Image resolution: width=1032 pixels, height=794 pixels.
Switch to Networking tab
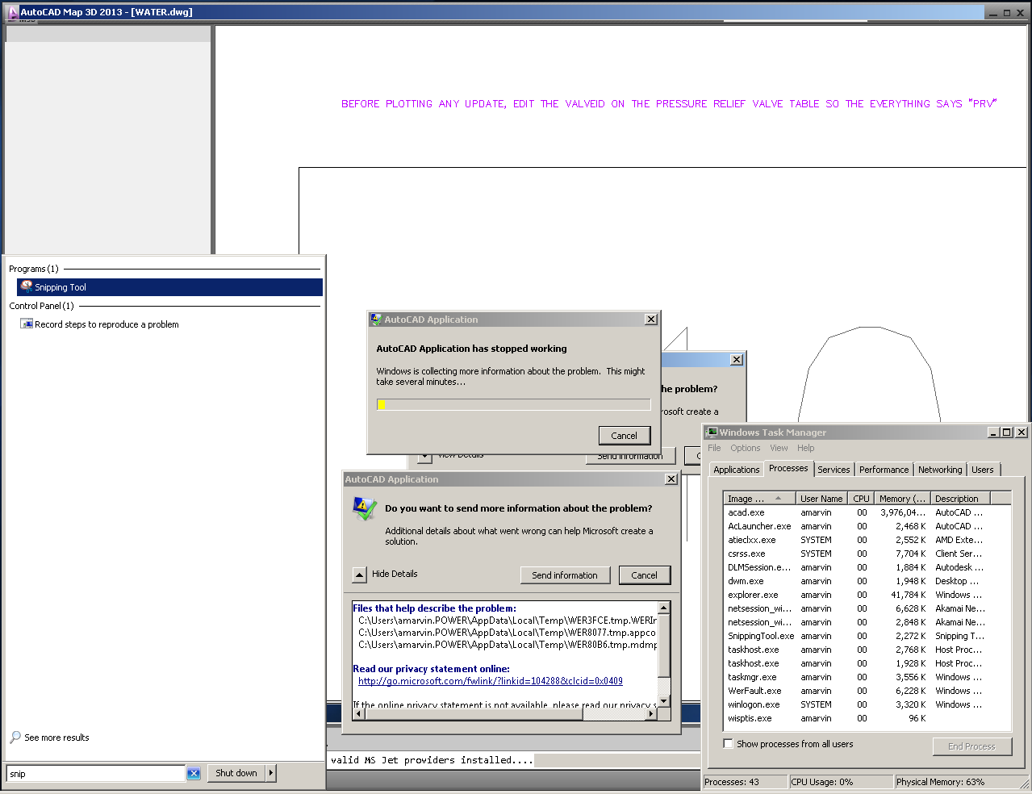[940, 470]
